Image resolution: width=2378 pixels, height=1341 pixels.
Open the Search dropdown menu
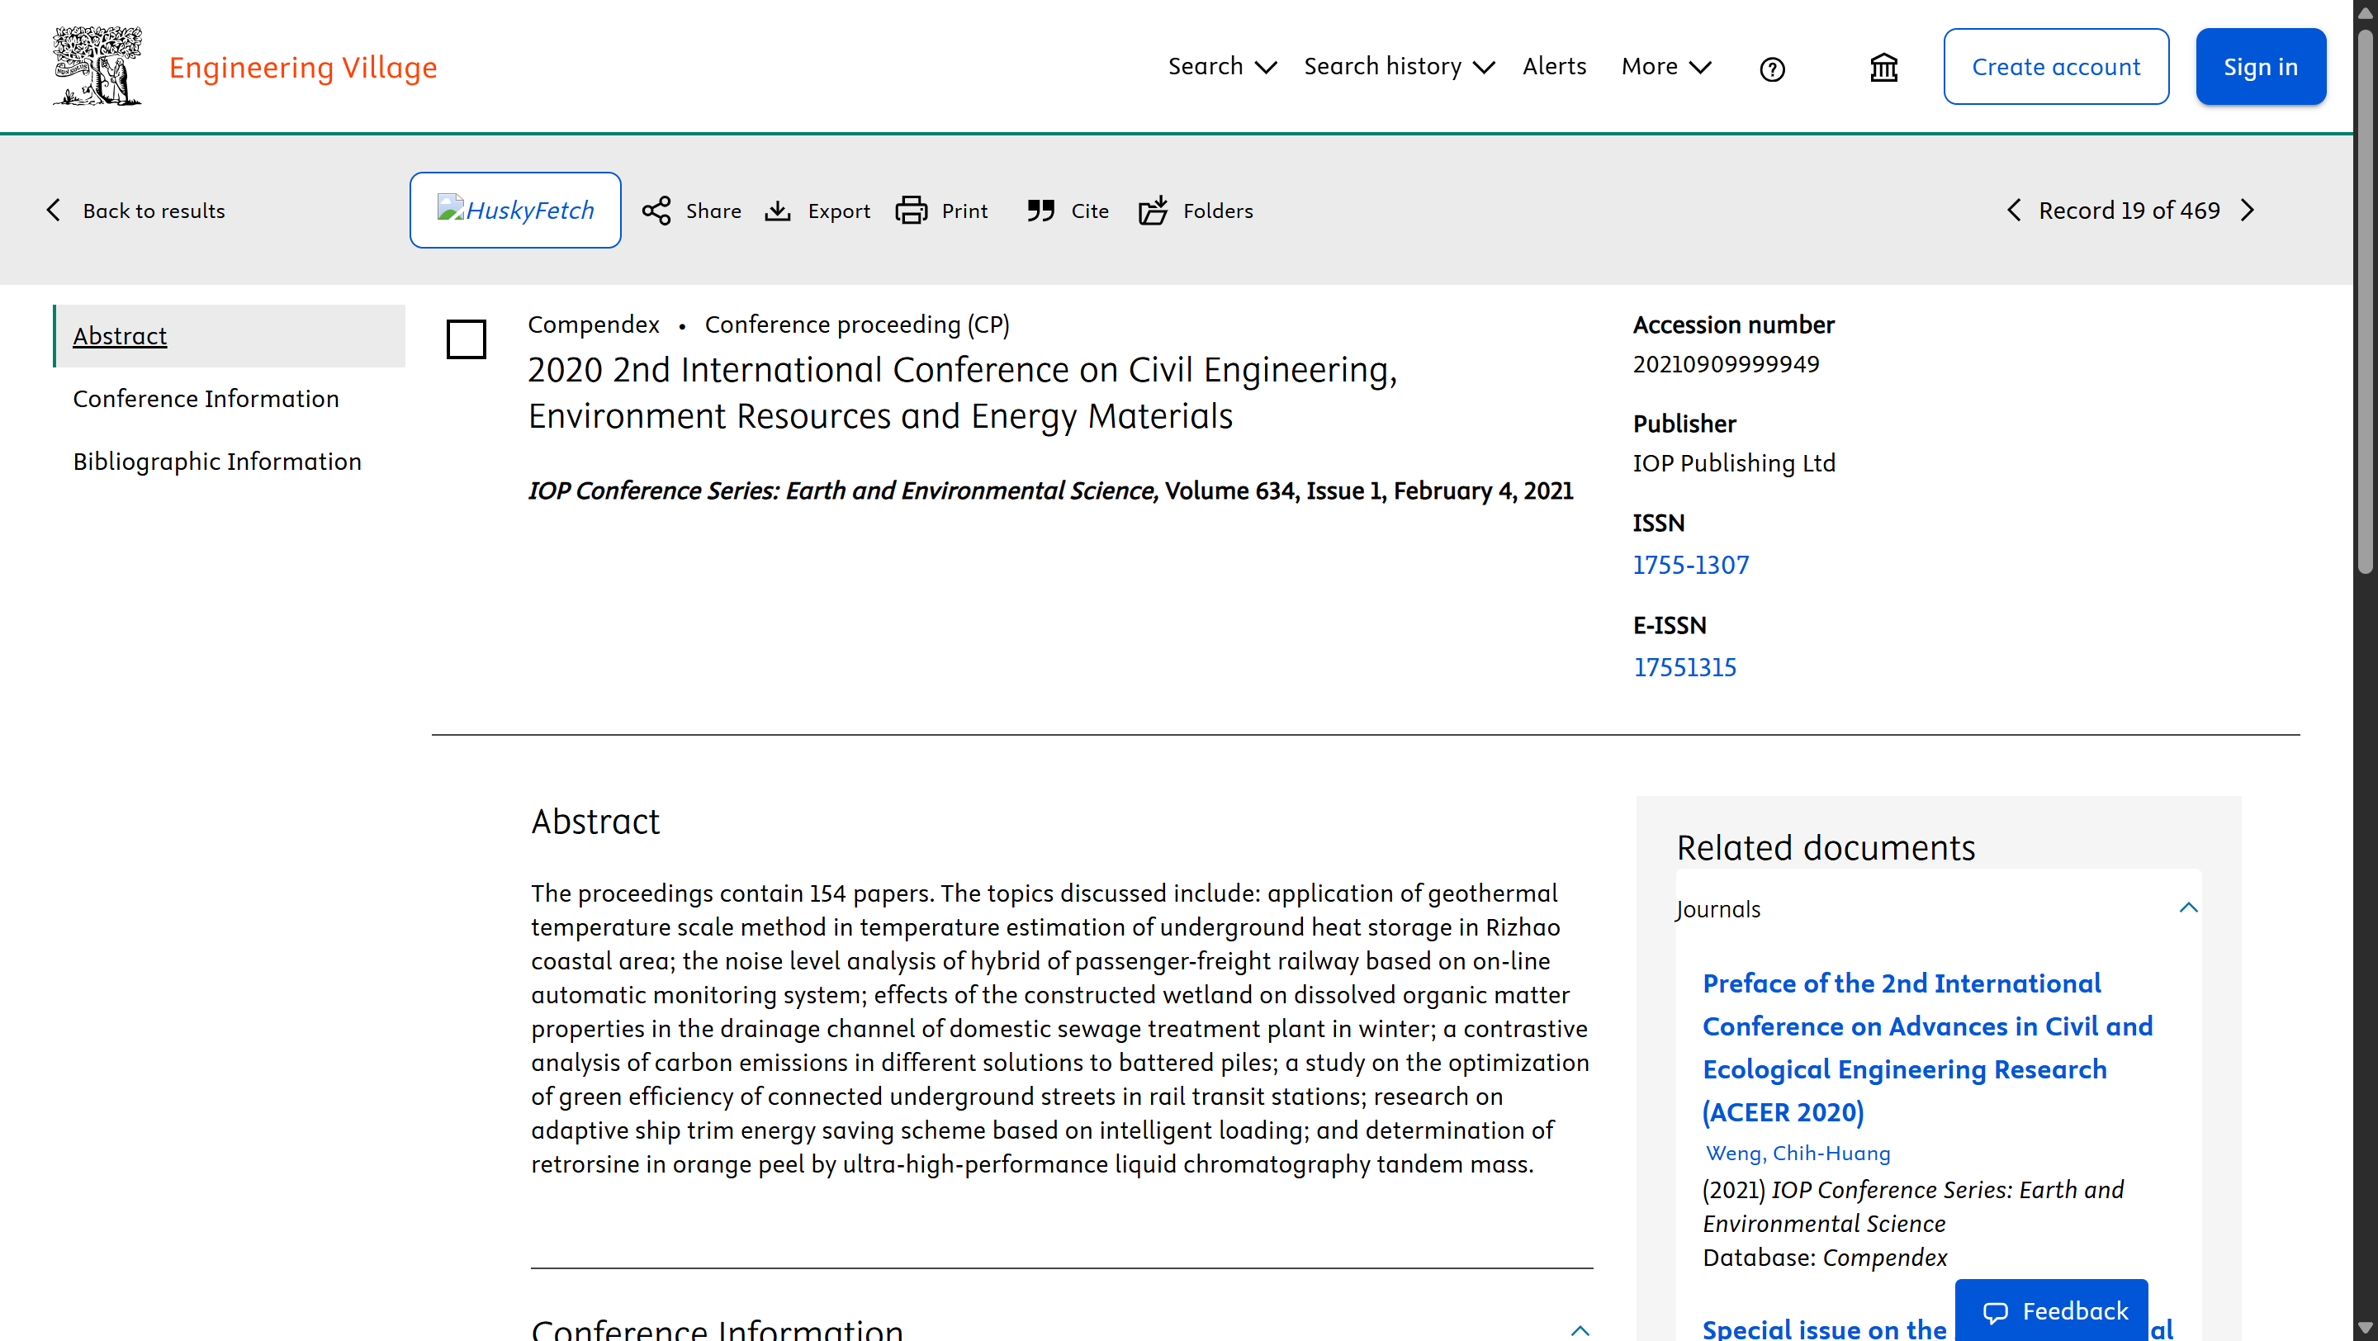tap(1222, 66)
